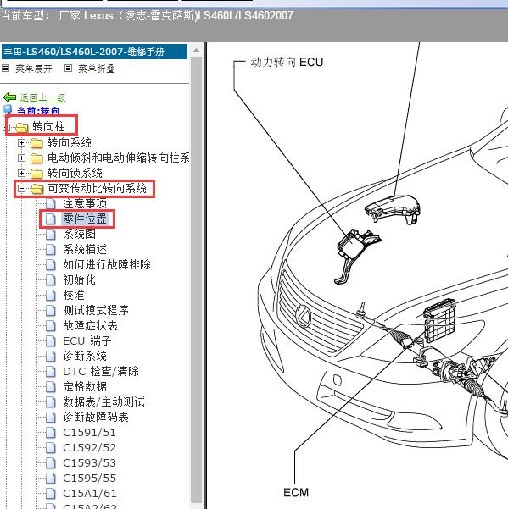This screenshot has width=508, height=509.
Task: Click the document icon beside 诊断故障码表
Action: tap(50, 418)
